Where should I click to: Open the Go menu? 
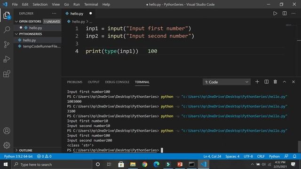[66, 4]
